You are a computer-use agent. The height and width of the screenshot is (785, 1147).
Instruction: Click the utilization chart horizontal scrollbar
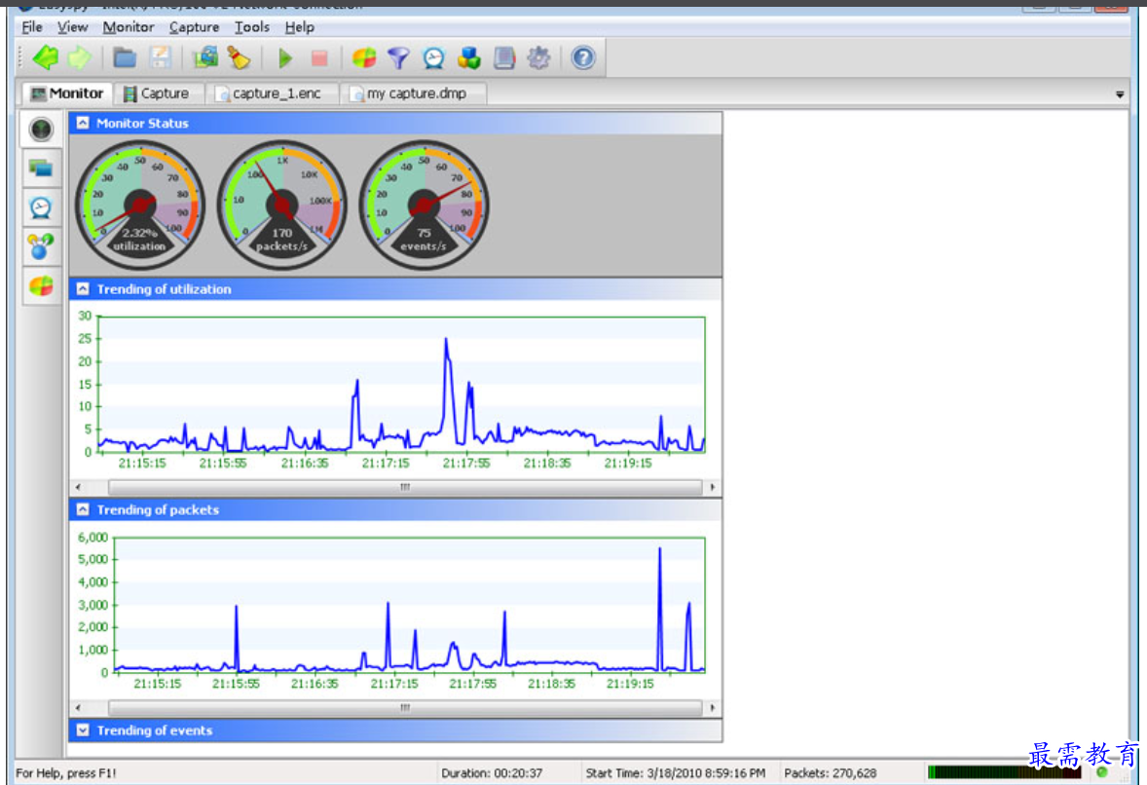(x=404, y=487)
